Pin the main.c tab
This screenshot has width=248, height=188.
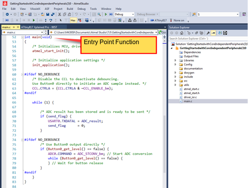point(14,27)
